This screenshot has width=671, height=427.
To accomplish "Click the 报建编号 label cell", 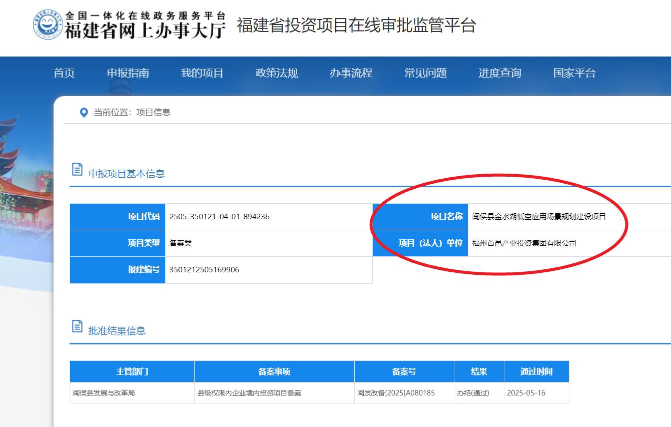I will [118, 270].
